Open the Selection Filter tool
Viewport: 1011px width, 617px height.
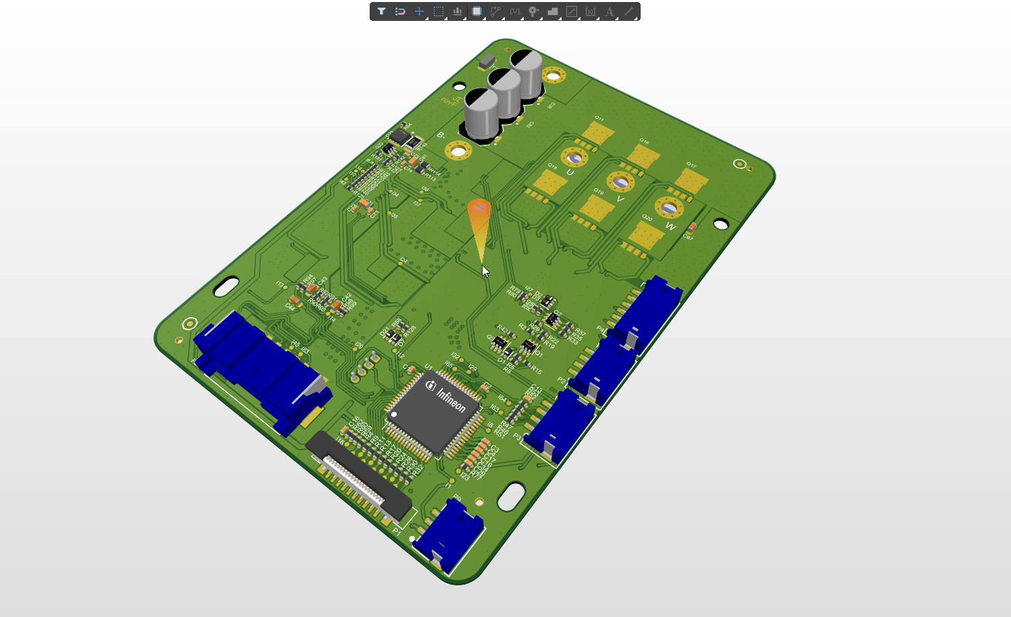(382, 11)
